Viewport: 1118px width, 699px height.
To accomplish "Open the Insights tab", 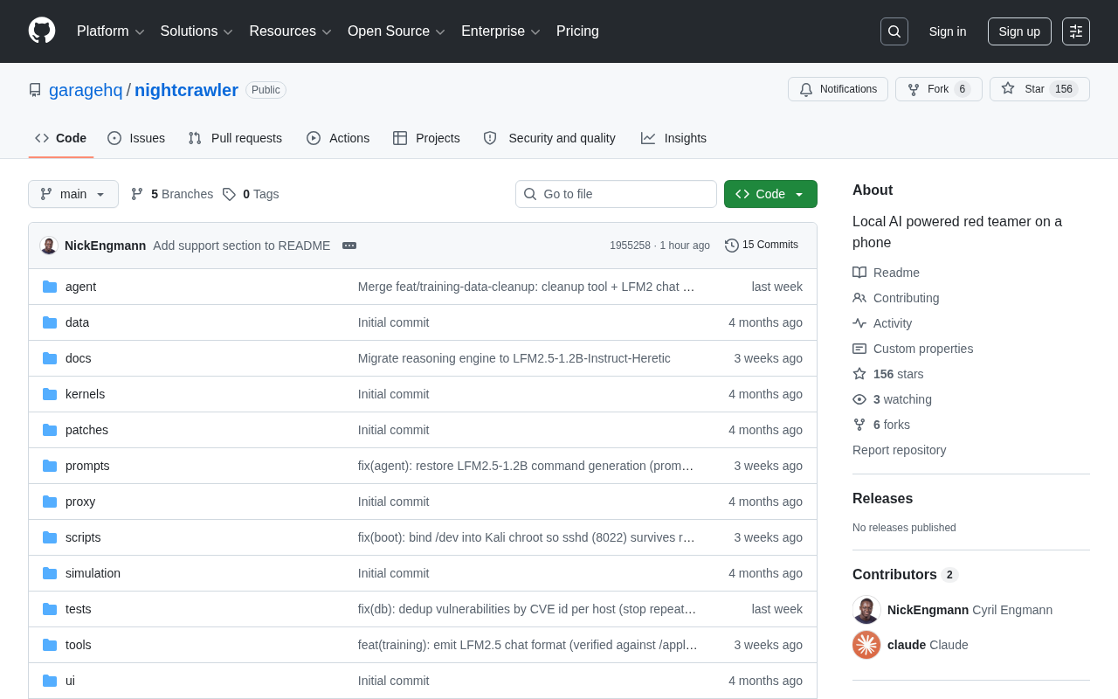I will click(x=673, y=138).
